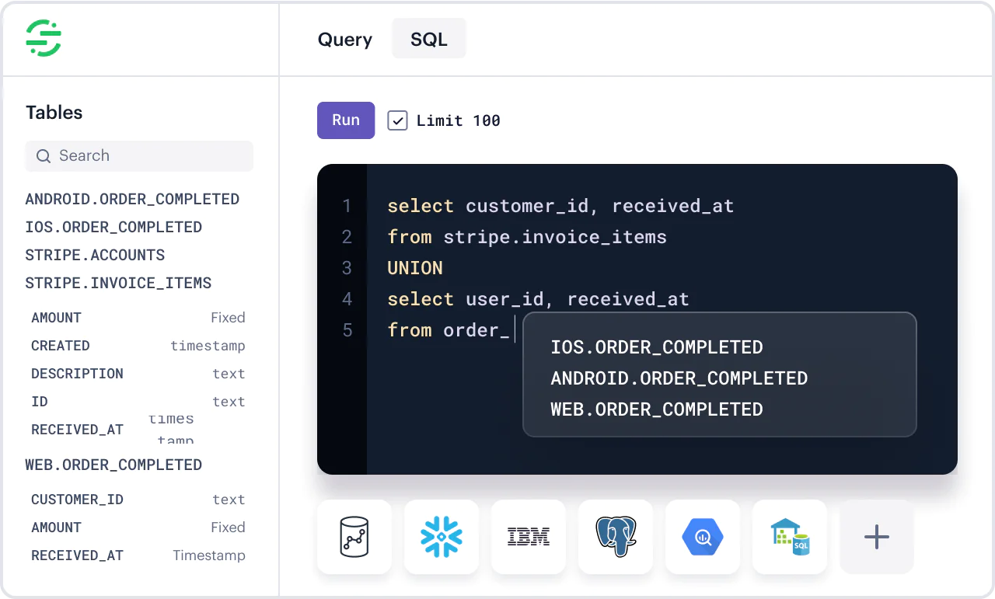Add a new warehouse with plus icon

(x=877, y=537)
